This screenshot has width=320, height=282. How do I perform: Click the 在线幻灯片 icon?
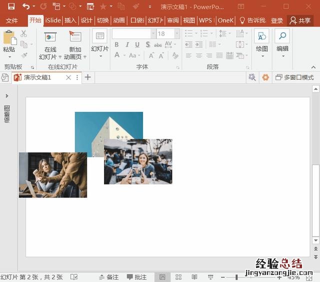[x=50, y=38]
